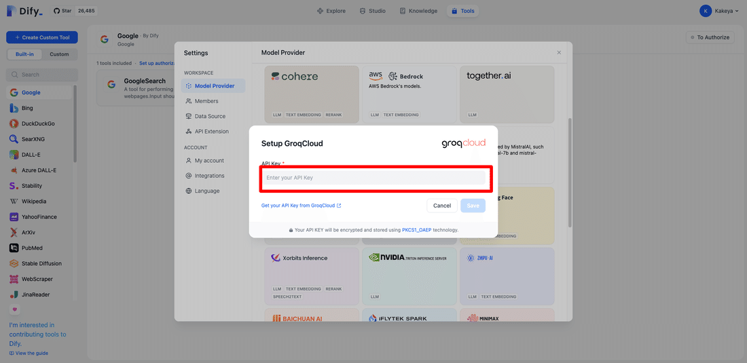Open Get your API Key from GroqCloud

tap(301, 206)
